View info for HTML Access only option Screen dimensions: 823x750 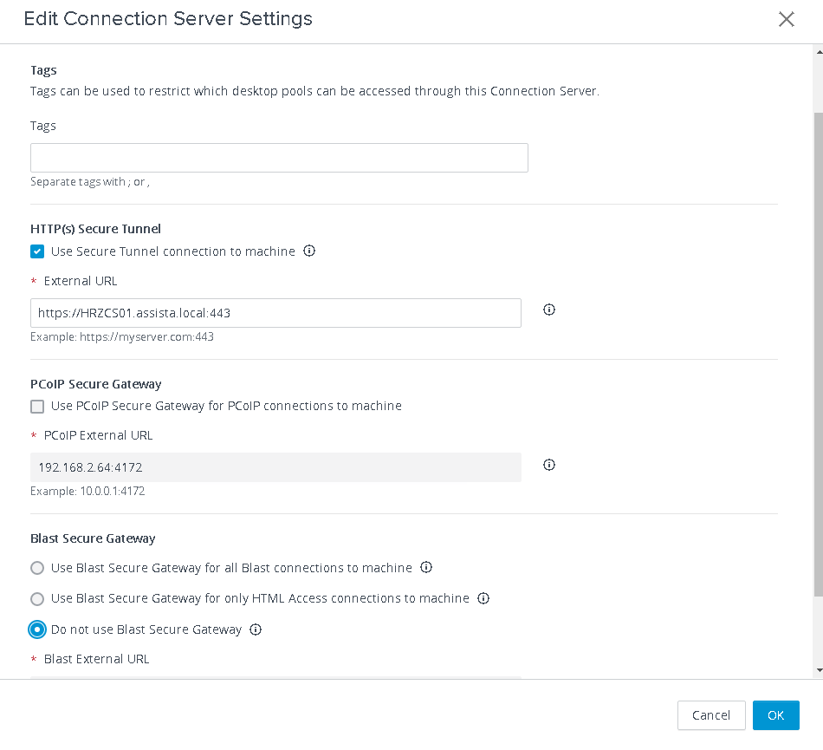pos(483,597)
